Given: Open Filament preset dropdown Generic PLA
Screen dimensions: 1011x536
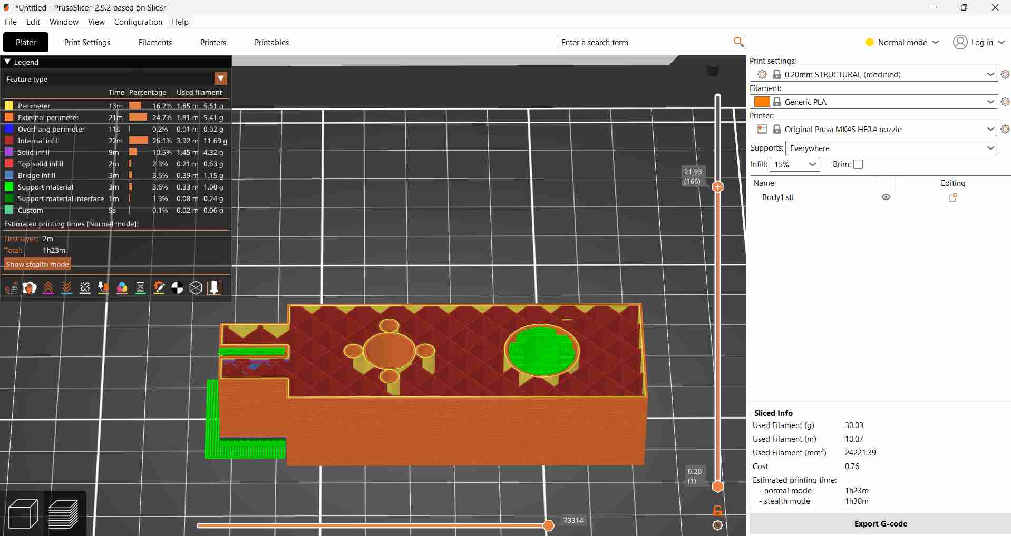Looking at the screenshot, I should pos(874,102).
